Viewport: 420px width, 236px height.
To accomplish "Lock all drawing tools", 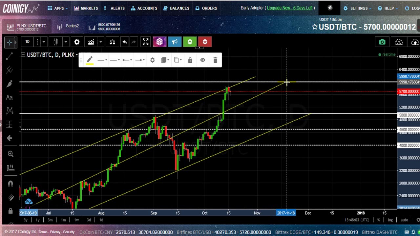I will 10,211.
